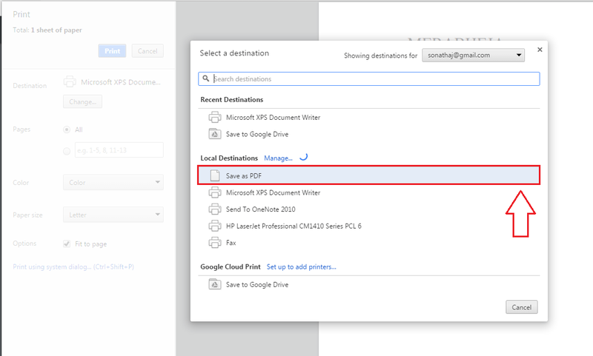Click the page range input field
The image size is (593, 356).
click(x=119, y=150)
